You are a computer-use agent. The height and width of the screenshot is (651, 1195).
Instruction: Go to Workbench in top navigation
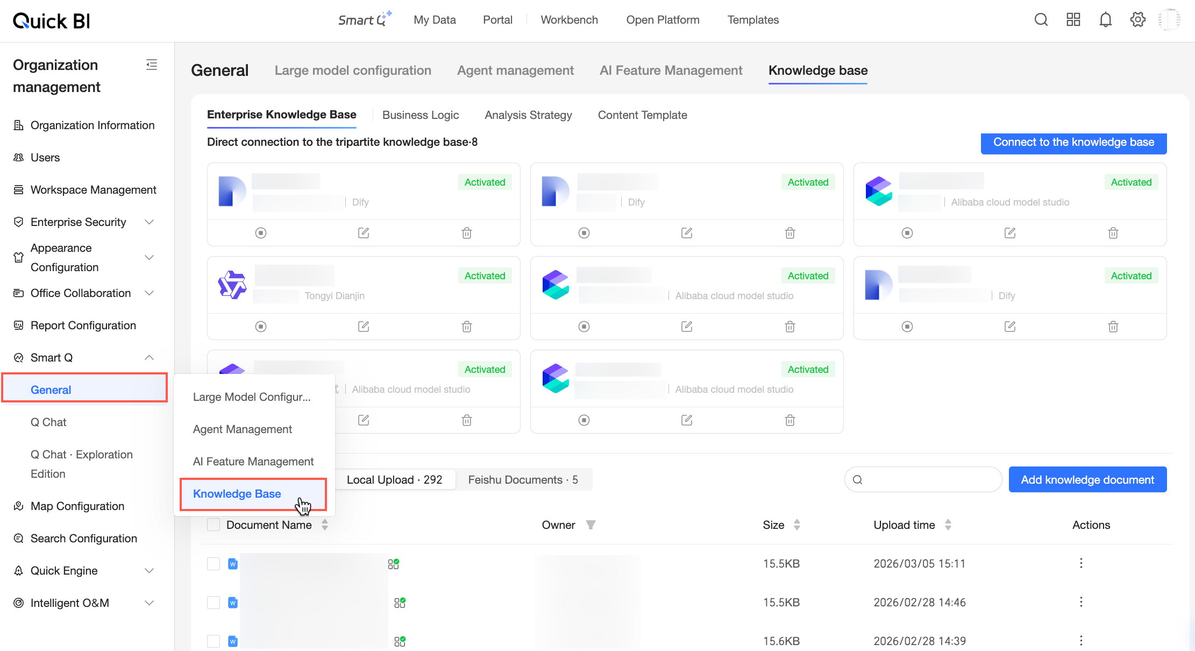tap(569, 20)
